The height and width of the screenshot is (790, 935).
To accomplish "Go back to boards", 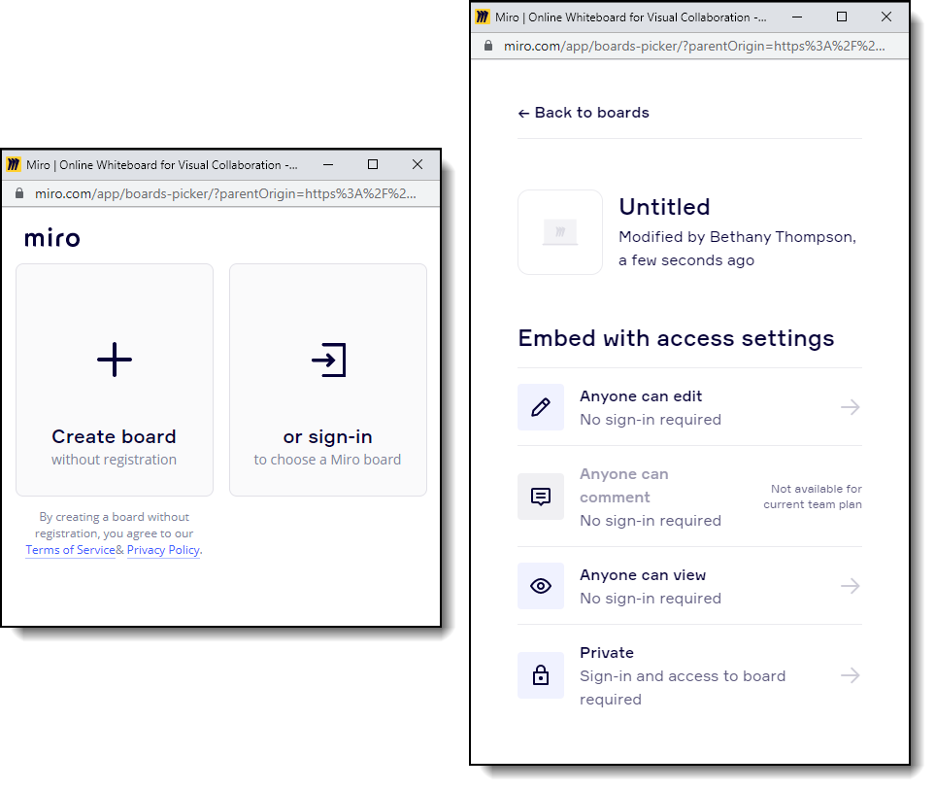I will coord(584,113).
